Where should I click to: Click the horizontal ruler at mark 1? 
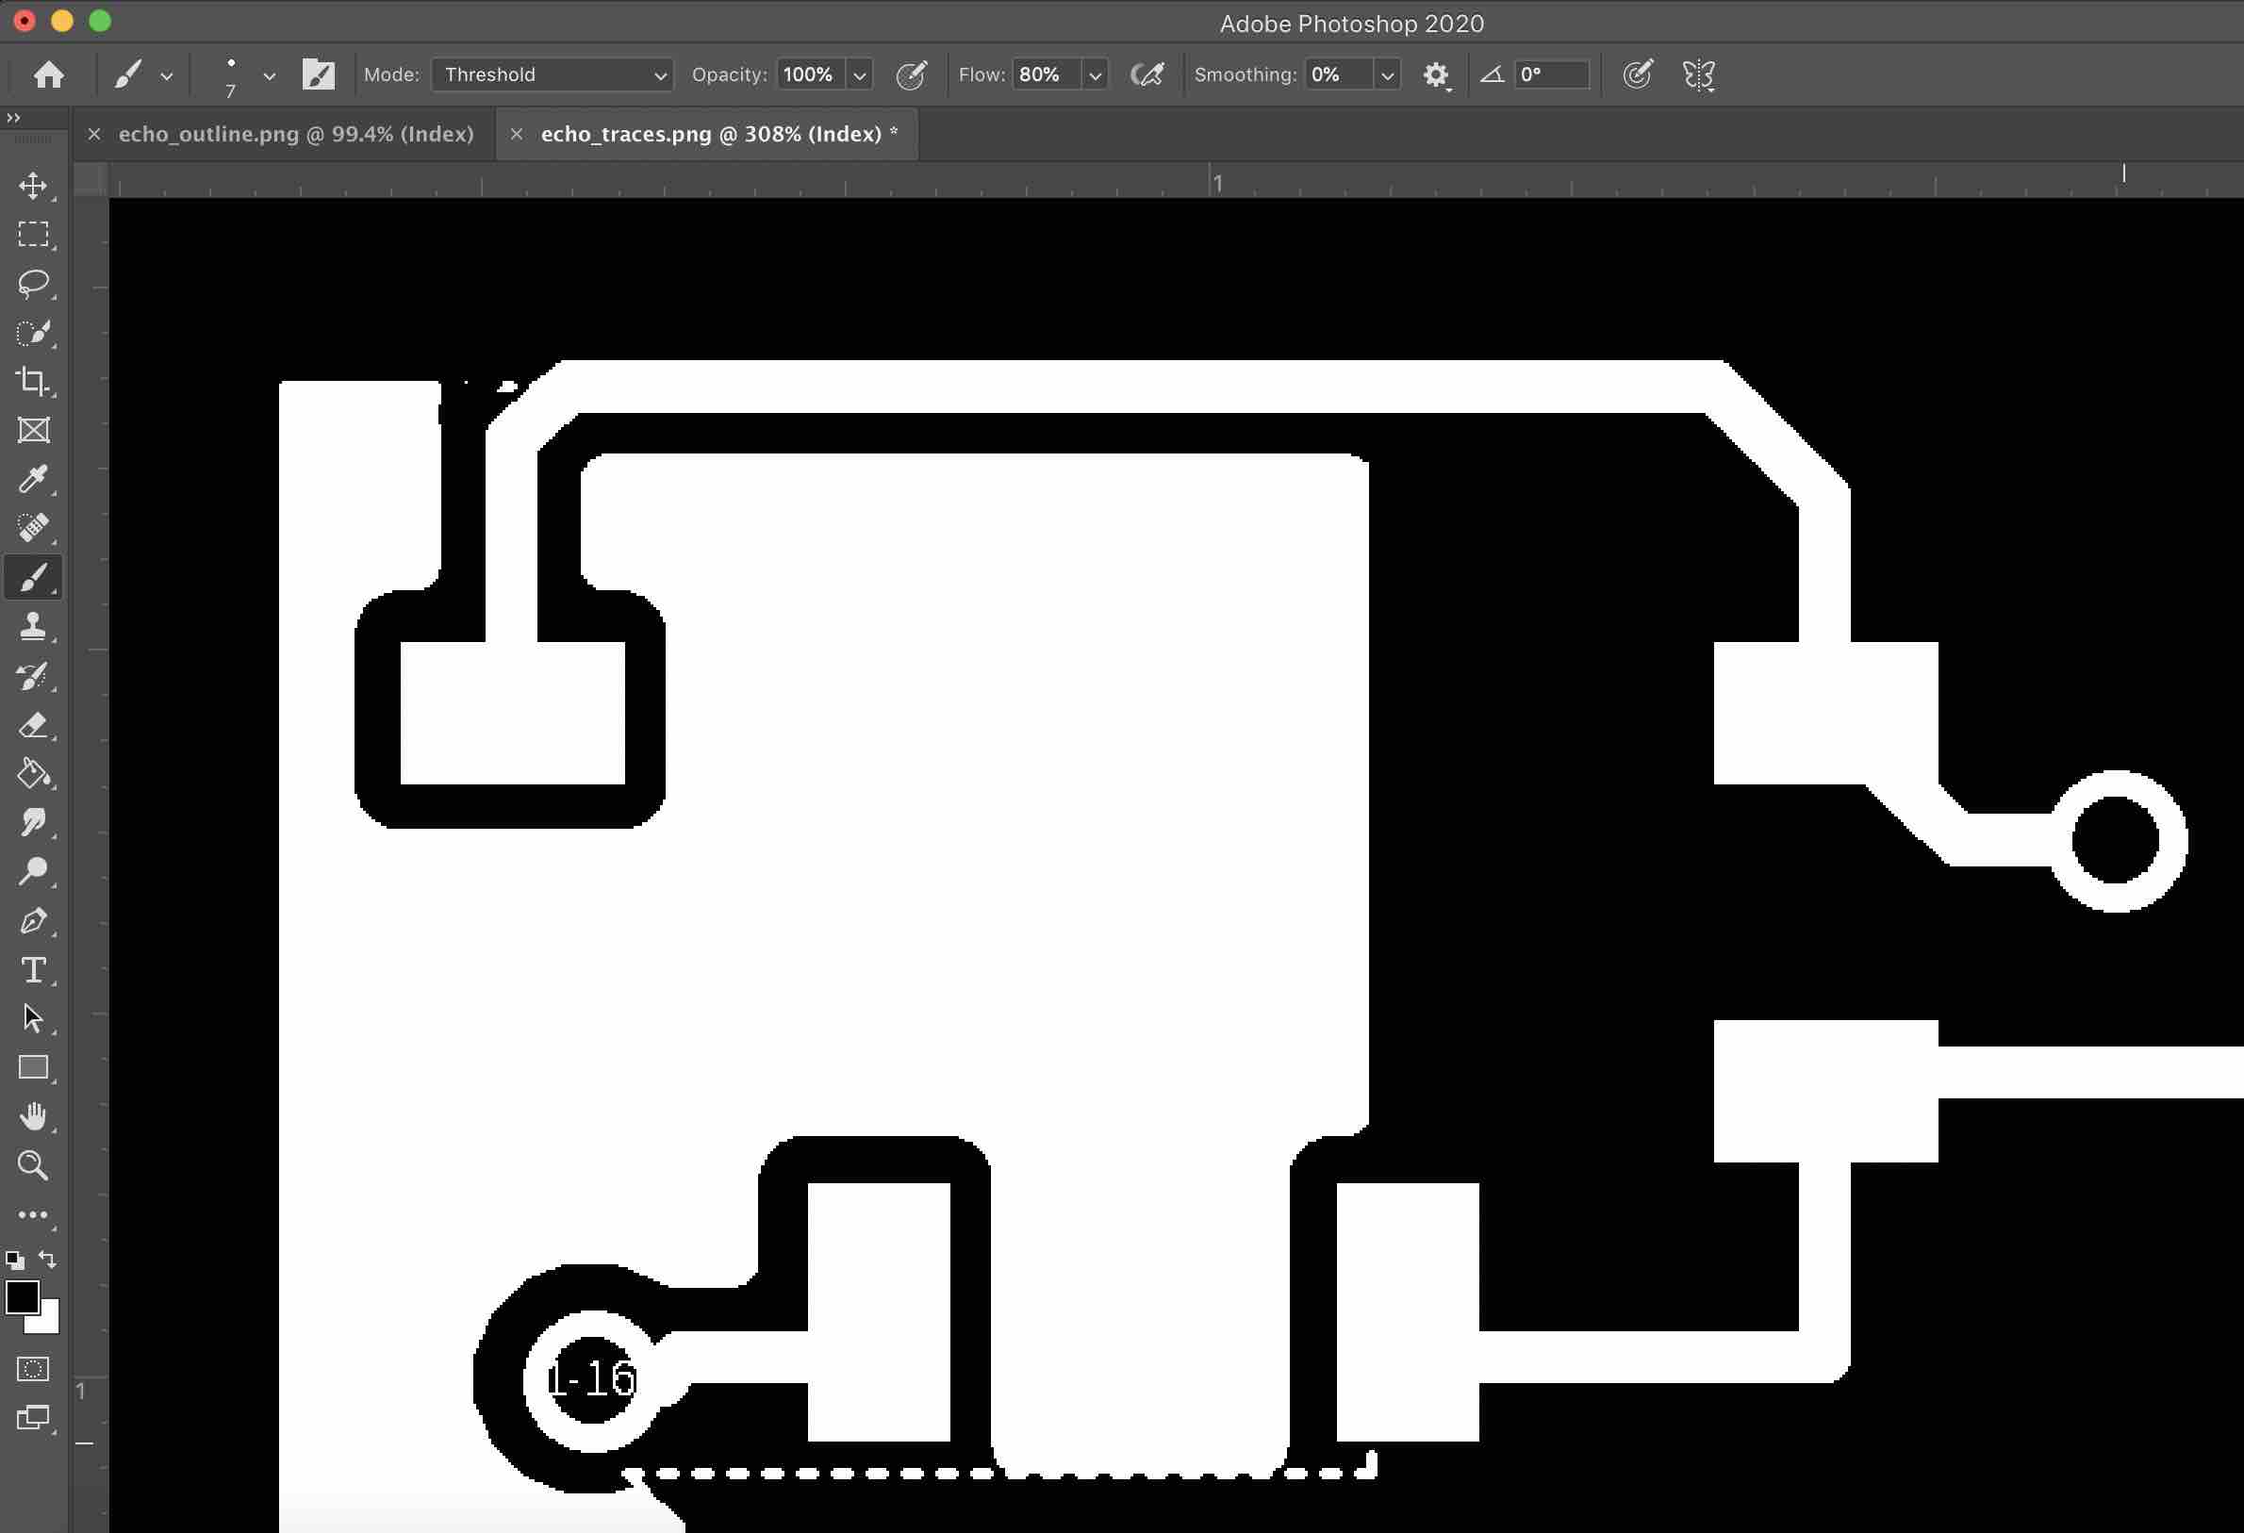[x=1216, y=183]
